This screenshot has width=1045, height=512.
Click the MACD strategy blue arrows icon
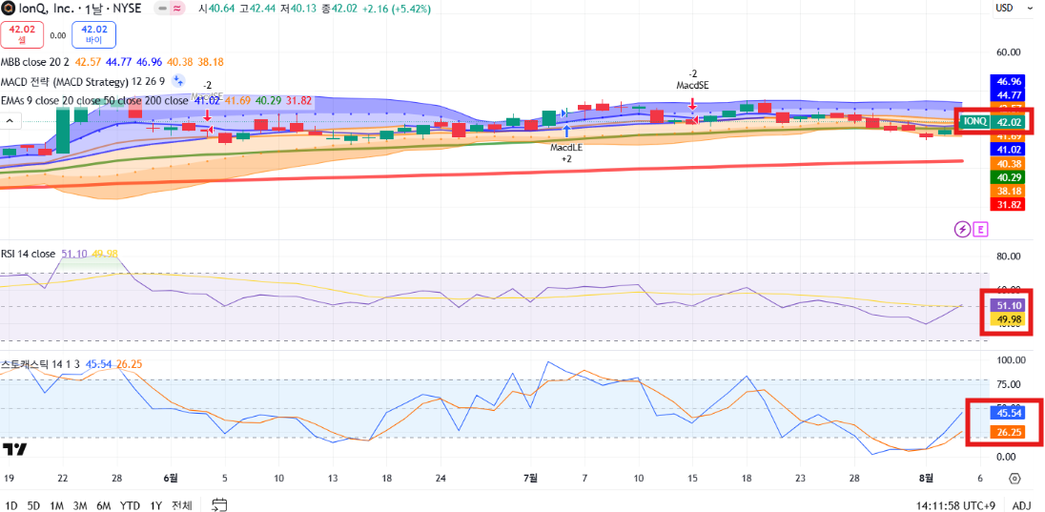(x=178, y=81)
